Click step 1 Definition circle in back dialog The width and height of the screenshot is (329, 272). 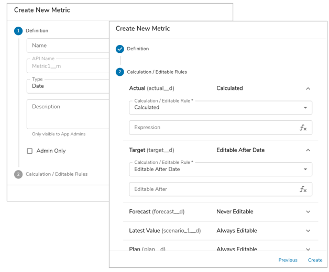coord(18,31)
